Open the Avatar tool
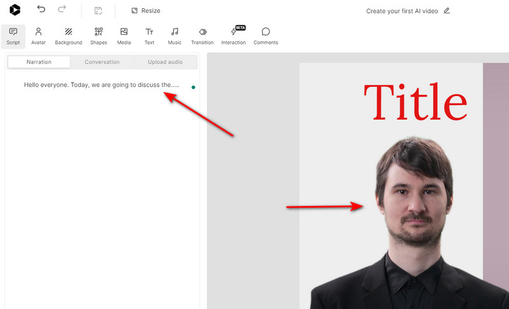509x309 pixels. coord(38,36)
